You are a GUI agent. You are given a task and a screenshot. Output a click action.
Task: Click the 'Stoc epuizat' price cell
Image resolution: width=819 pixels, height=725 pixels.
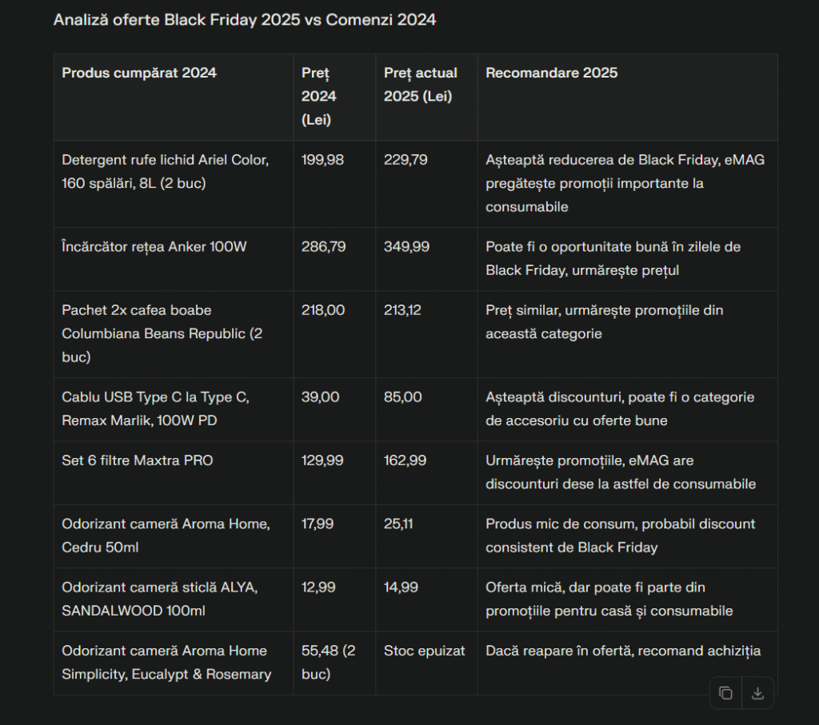(424, 651)
